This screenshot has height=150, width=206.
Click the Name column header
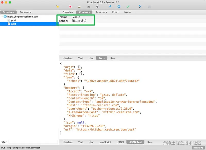63,17
